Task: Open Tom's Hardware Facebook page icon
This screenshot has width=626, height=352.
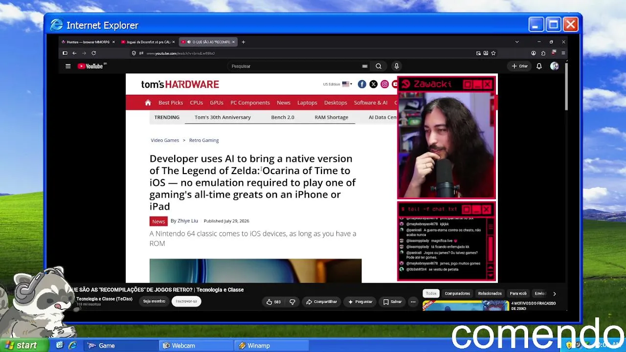Action: point(362,84)
